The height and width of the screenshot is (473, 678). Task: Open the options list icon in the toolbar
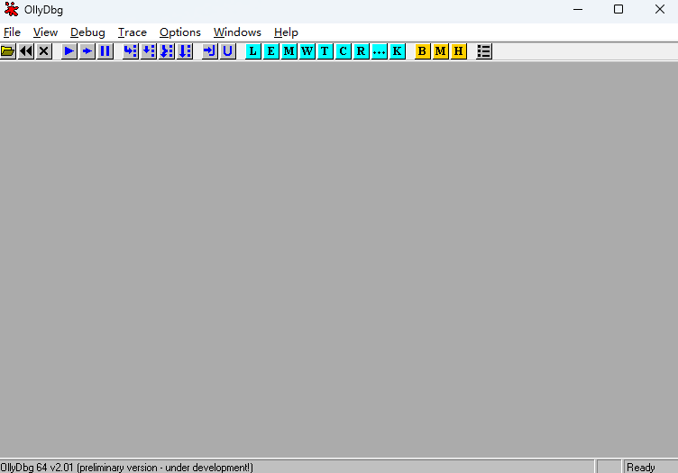tap(484, 51)
